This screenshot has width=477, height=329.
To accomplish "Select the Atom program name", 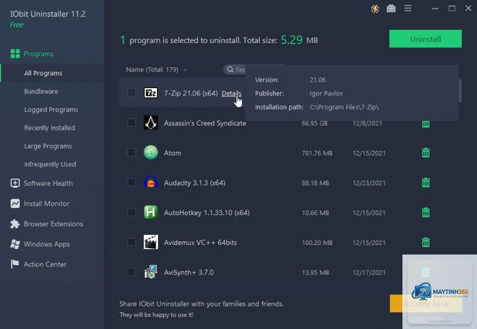I will tap(172, 153).
